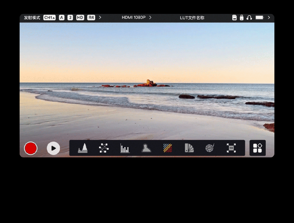Activate the 1X zoom scale icon

(231, 148)
